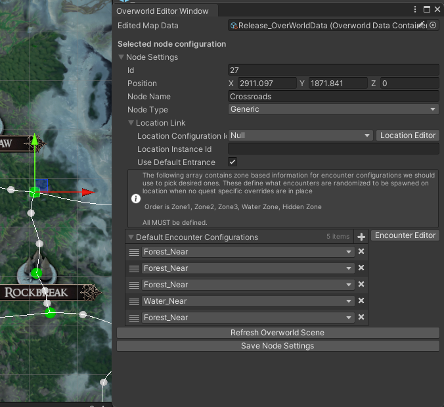Open the Node Type dropdown showing Generic
Viewport: 444px width, 407px height.
[334, 109]
